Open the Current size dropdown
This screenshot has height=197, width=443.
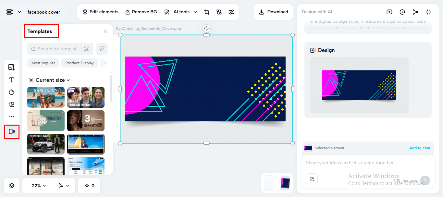coord(49,80)
